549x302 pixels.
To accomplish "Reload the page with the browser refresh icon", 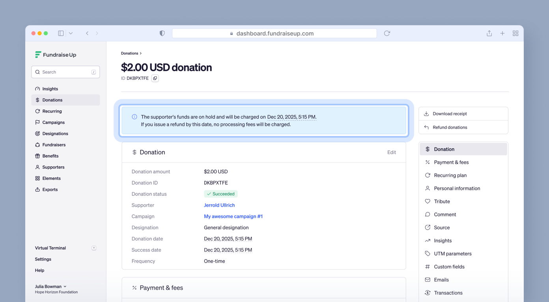I will click(387, 33).
